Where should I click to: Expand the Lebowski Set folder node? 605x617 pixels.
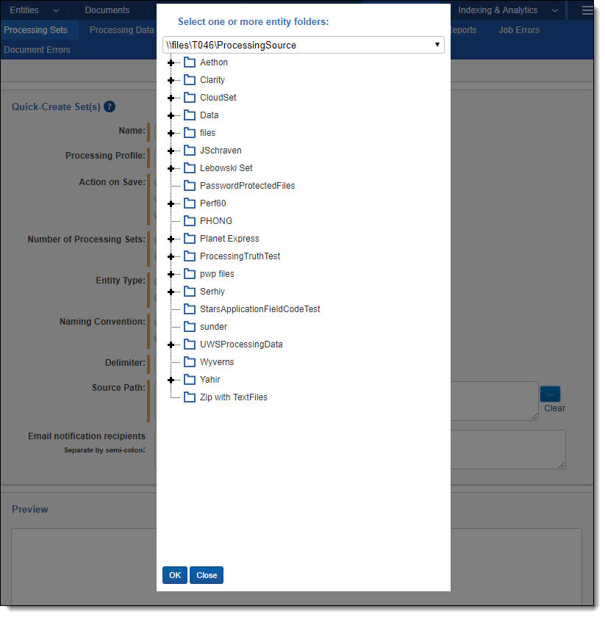[x=171, y=168]
